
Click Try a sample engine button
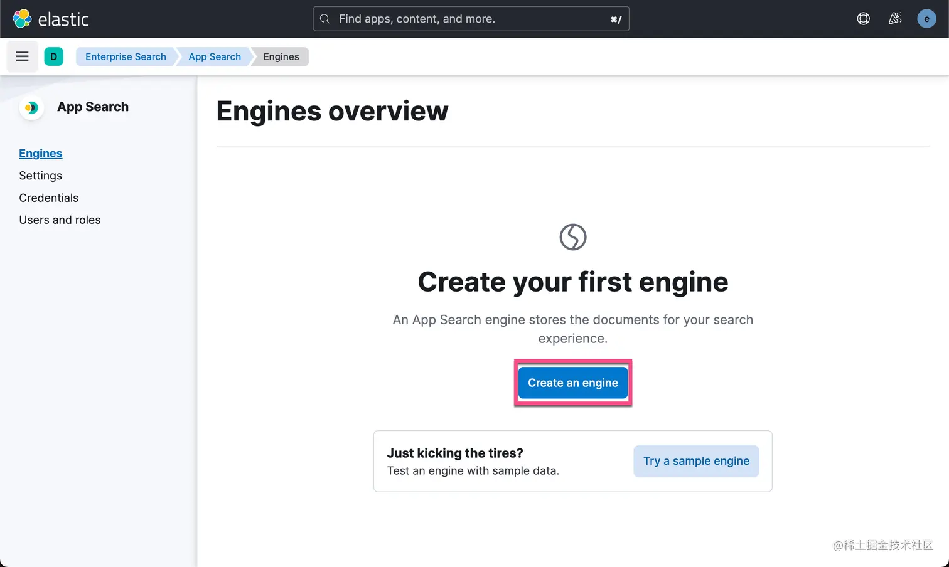pos(696,461)
